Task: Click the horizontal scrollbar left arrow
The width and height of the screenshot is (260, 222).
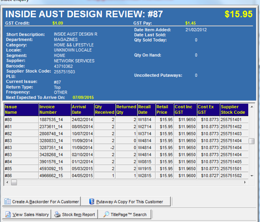Action: (7, 182)
